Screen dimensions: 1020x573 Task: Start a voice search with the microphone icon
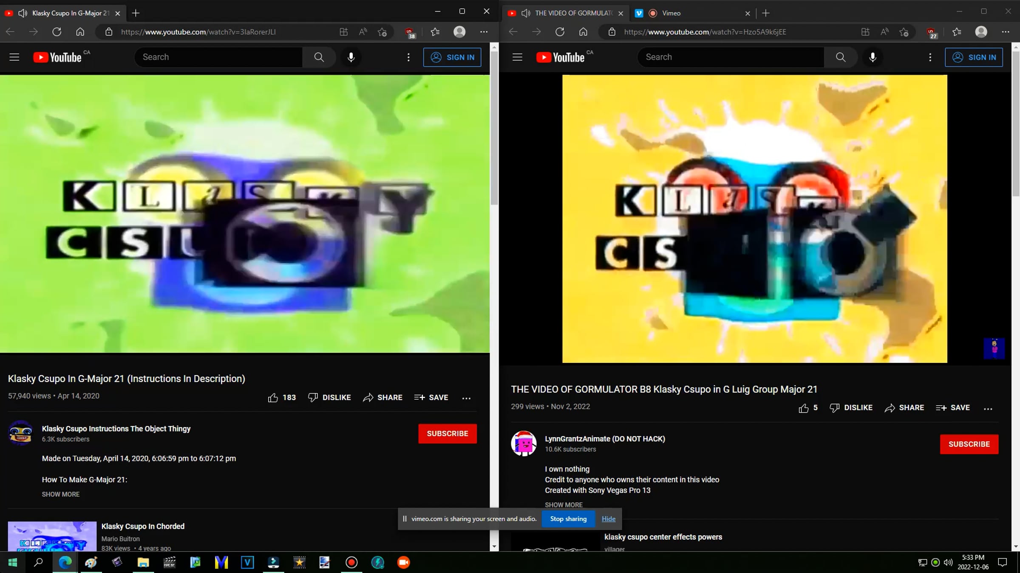point(351,57)
